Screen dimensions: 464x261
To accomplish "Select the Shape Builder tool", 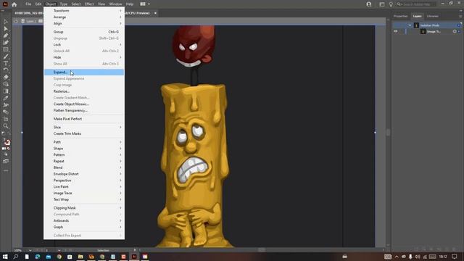I will coord(6,84).
